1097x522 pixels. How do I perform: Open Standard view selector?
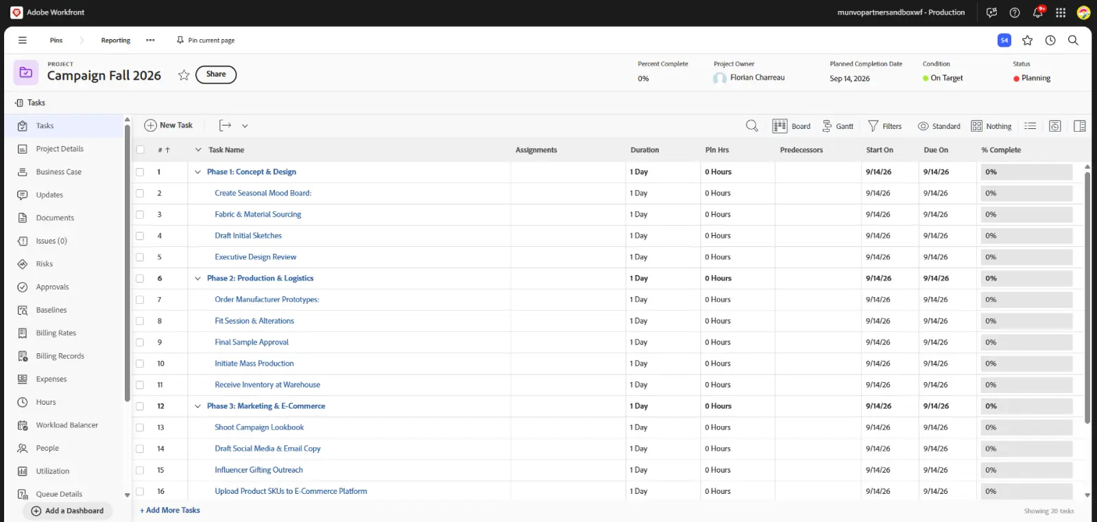[x=939, y=126]
